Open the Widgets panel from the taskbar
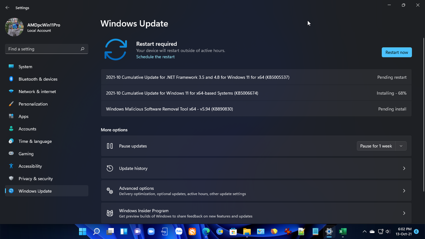 (124, 231)
